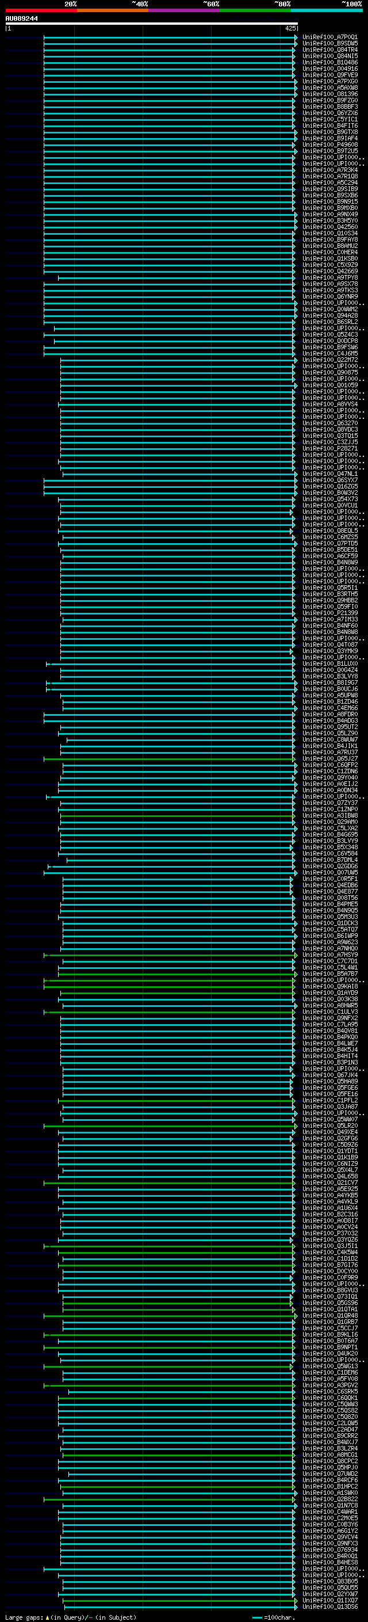This screenshot has width=368, height=1622.
Task: Click hit label UniRef100_C2AD47
Action: click(x=329, y=1430)
